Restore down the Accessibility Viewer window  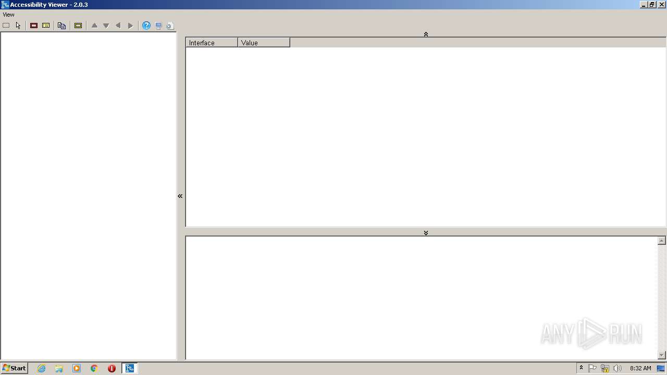point(652,4)
